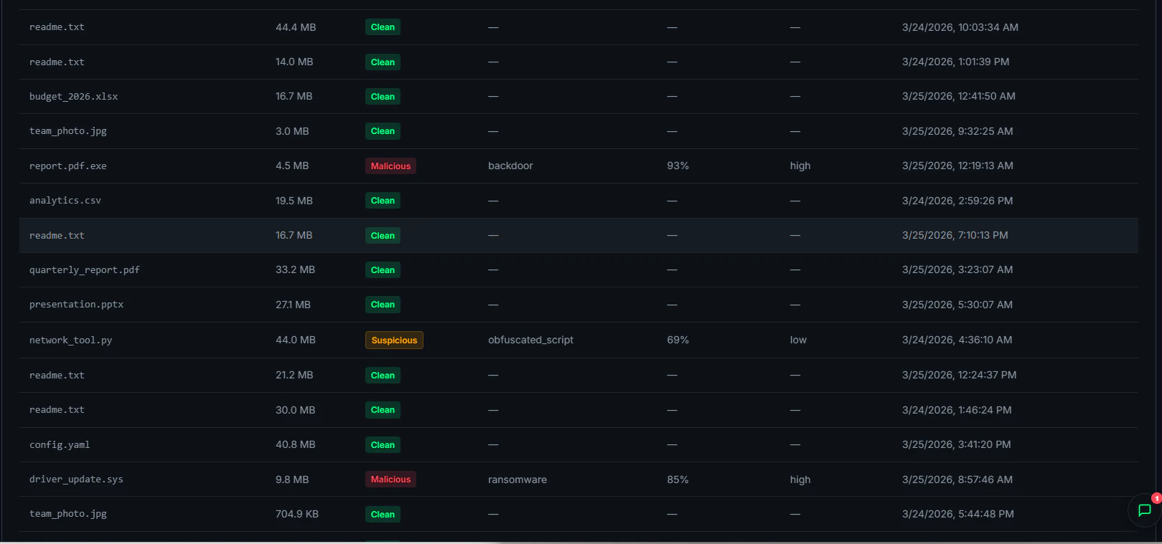Click the 85% confidence value
This screenshot has width=1162, height=544.
click(x=678, y=479)
